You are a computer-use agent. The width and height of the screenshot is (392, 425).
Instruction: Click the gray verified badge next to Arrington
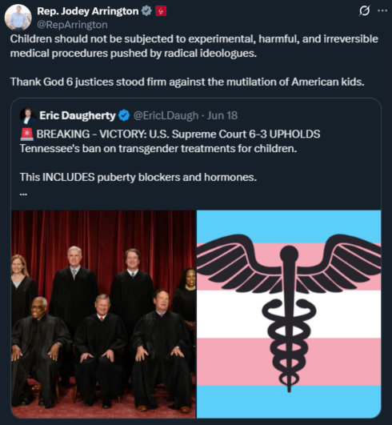pyautogui.click(x=147, y=11)
